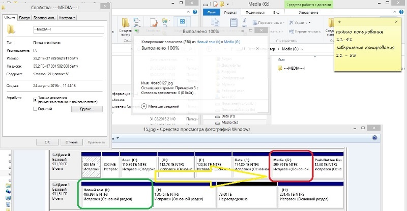Viewport: 407px width, 211px height.
Task: Open the Удалить dropdown in ribbon
Action: coord(300,23)
